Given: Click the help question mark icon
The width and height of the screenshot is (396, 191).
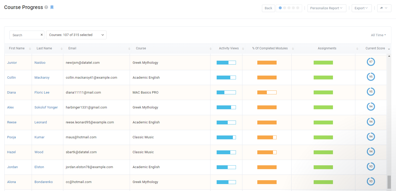Looking at the screenshot, I should point(46,7).
